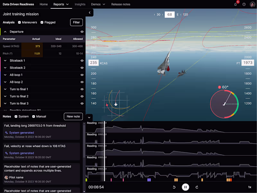Open the notifications bell
257x193 pixels.
tap(235, 4)
